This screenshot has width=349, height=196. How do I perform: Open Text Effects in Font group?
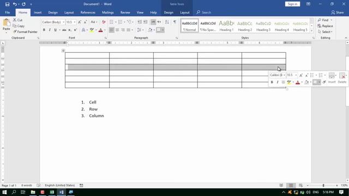click(x=83, y=30)
